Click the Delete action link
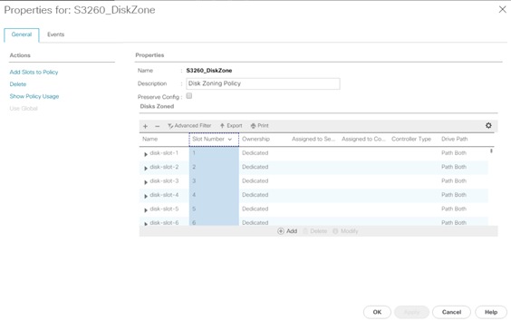 point(18,84)
